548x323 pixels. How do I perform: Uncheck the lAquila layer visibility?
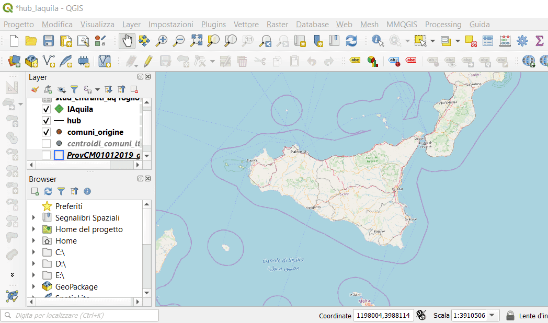coord(46,109)
